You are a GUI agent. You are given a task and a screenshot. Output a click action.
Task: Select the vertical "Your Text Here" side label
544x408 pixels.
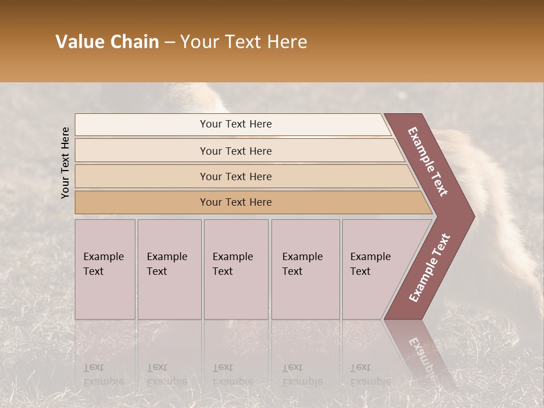[x=65, y=163]
